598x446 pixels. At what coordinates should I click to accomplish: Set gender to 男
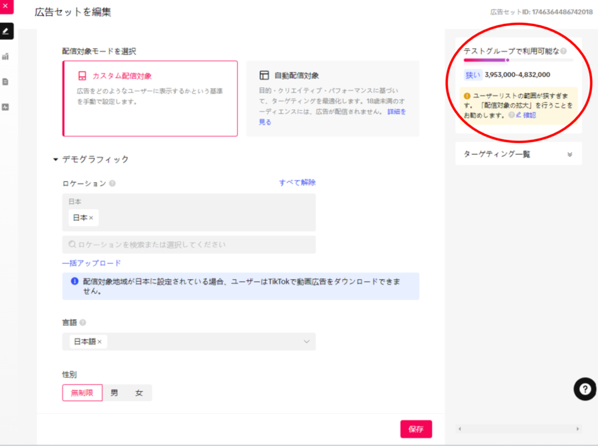pos(114,393)
